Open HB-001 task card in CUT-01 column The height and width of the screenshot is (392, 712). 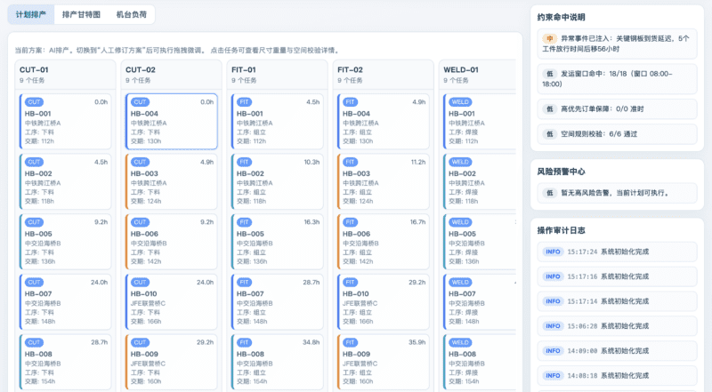65,121
